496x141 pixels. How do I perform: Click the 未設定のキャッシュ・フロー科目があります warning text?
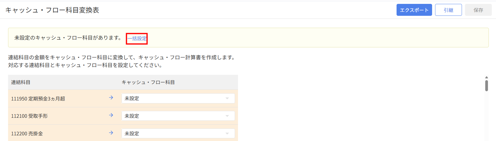pos(68,38)
